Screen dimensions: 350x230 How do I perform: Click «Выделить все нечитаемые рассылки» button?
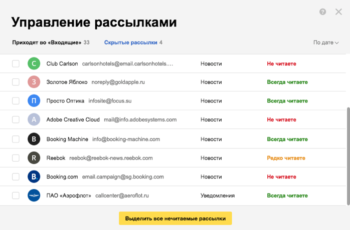coord(175,218)
